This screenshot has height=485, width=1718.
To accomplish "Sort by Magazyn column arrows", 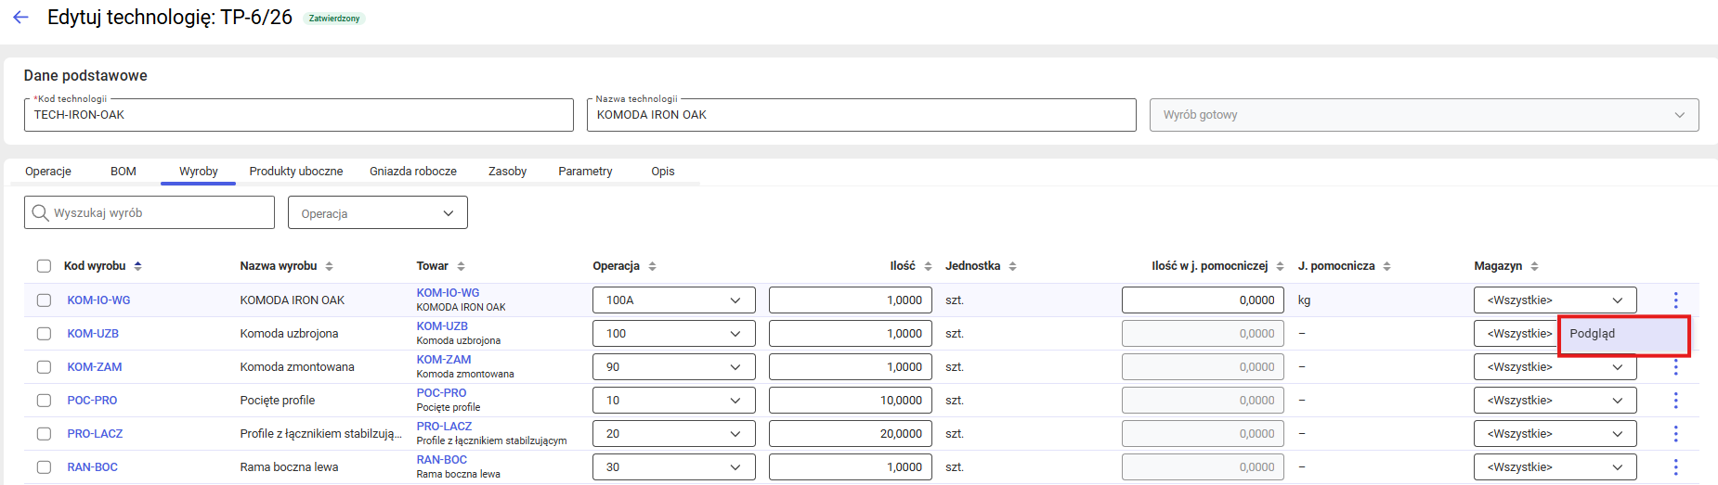I will point(1534,266).
